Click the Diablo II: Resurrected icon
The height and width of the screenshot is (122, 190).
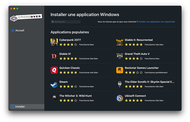[x=120, y=42]
